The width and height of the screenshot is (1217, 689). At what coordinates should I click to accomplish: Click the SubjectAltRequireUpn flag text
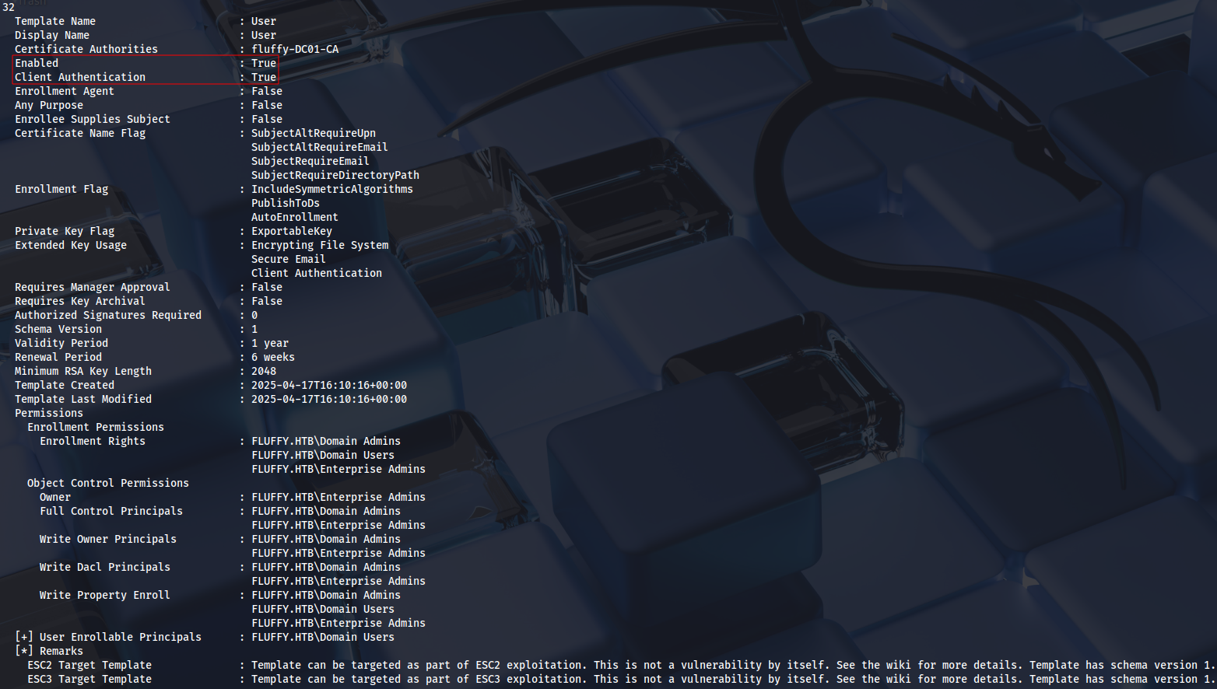click(313, 133)
